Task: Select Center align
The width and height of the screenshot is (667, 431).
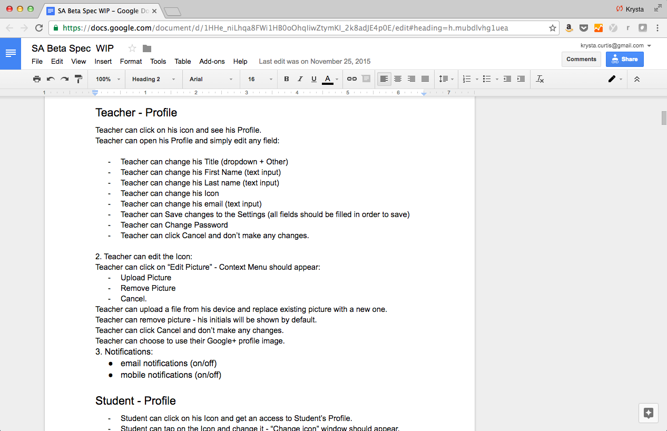Action: tap(398, 79)
